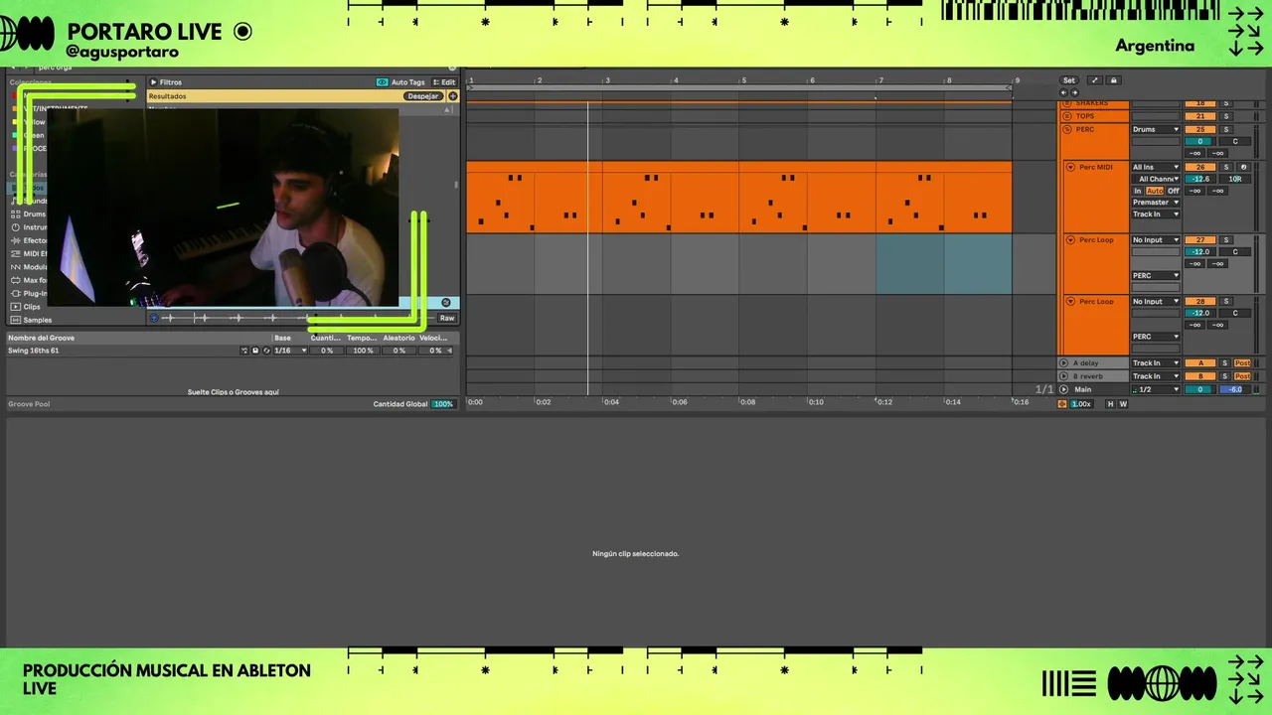This screenshot has width=1272, height=715.
Task: Collapse the Perc Loop track numbered 27
Action: point(1070,239)
